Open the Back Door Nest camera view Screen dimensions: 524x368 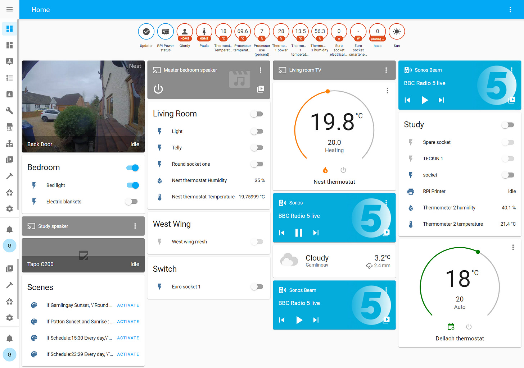click(x=83, y=106)
